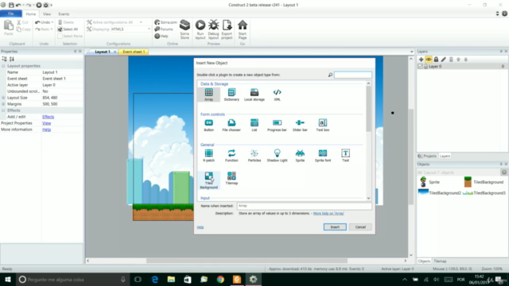Launch Edge browser from taskbar
The height and width of the screenshot is (286, 509).
click(x=155, y=279)
